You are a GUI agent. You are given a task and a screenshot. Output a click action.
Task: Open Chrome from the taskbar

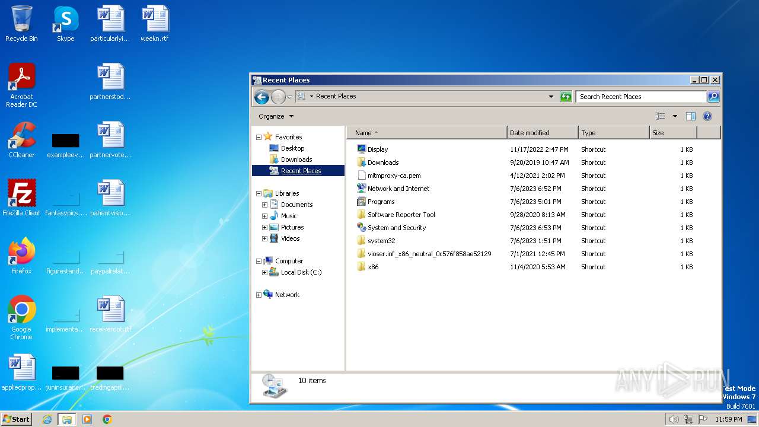(x=107, y=419)
